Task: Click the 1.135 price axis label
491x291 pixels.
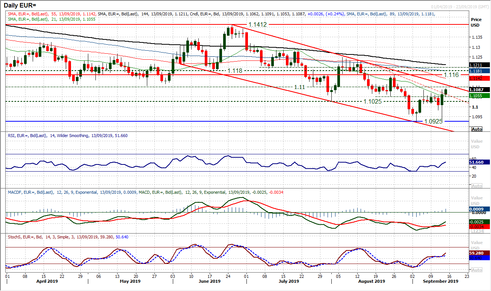Action: 476,37
